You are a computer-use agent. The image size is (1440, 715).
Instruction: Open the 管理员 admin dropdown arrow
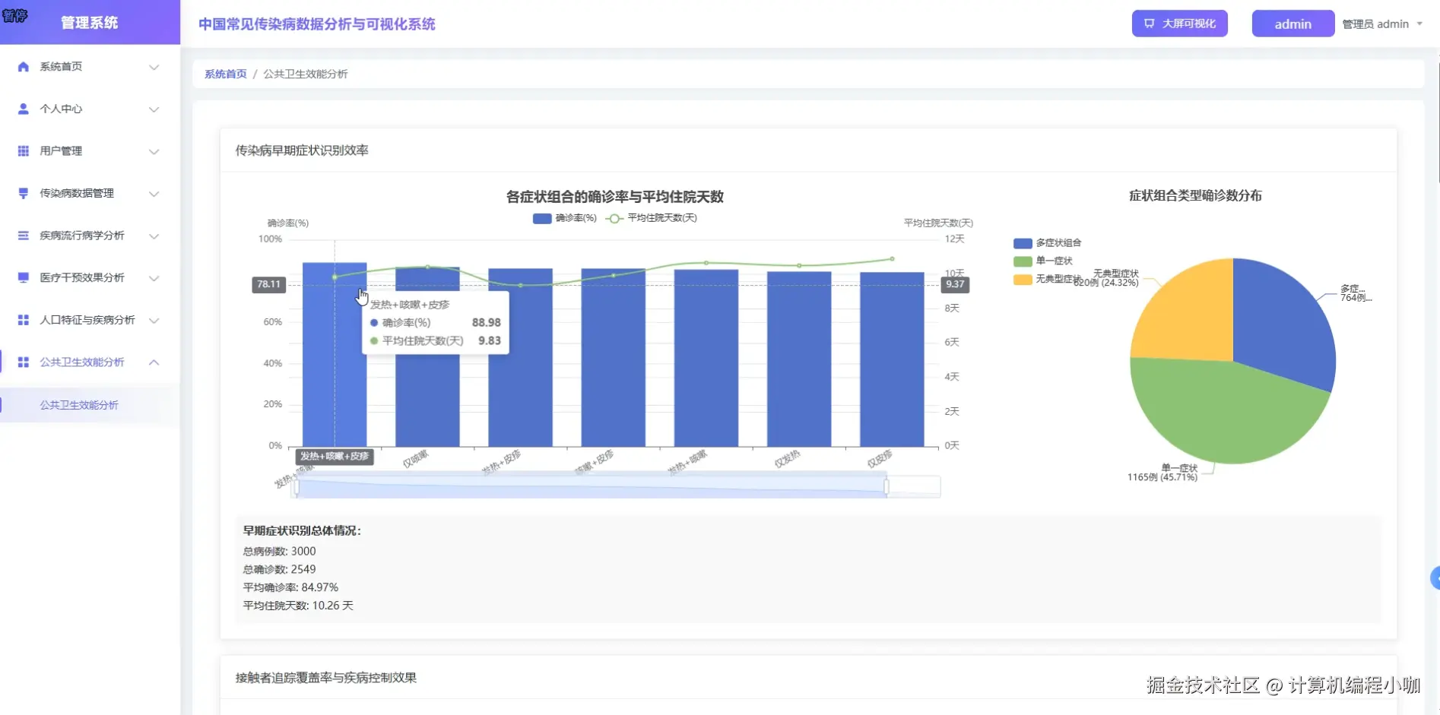point(1419,24)
